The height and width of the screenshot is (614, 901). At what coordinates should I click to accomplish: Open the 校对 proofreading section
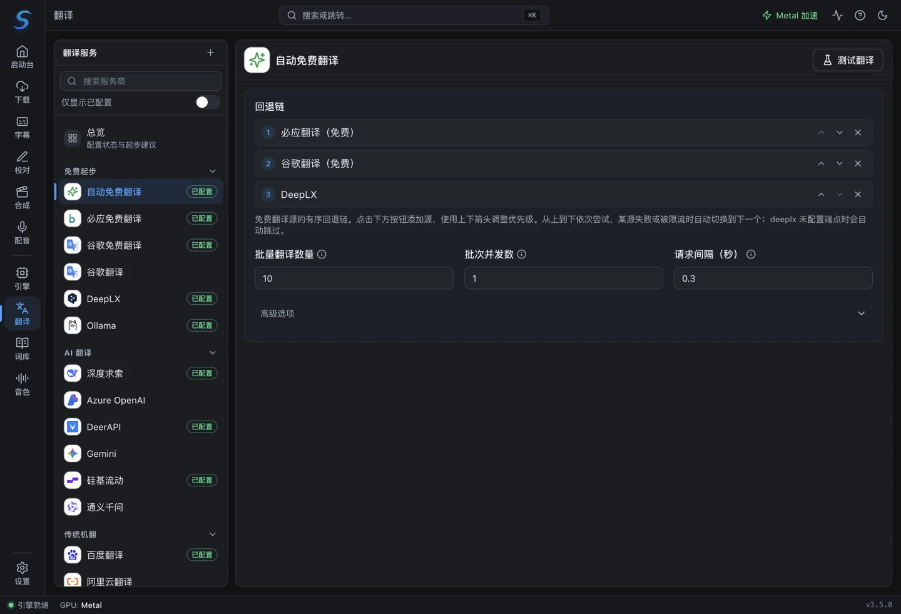22,162
